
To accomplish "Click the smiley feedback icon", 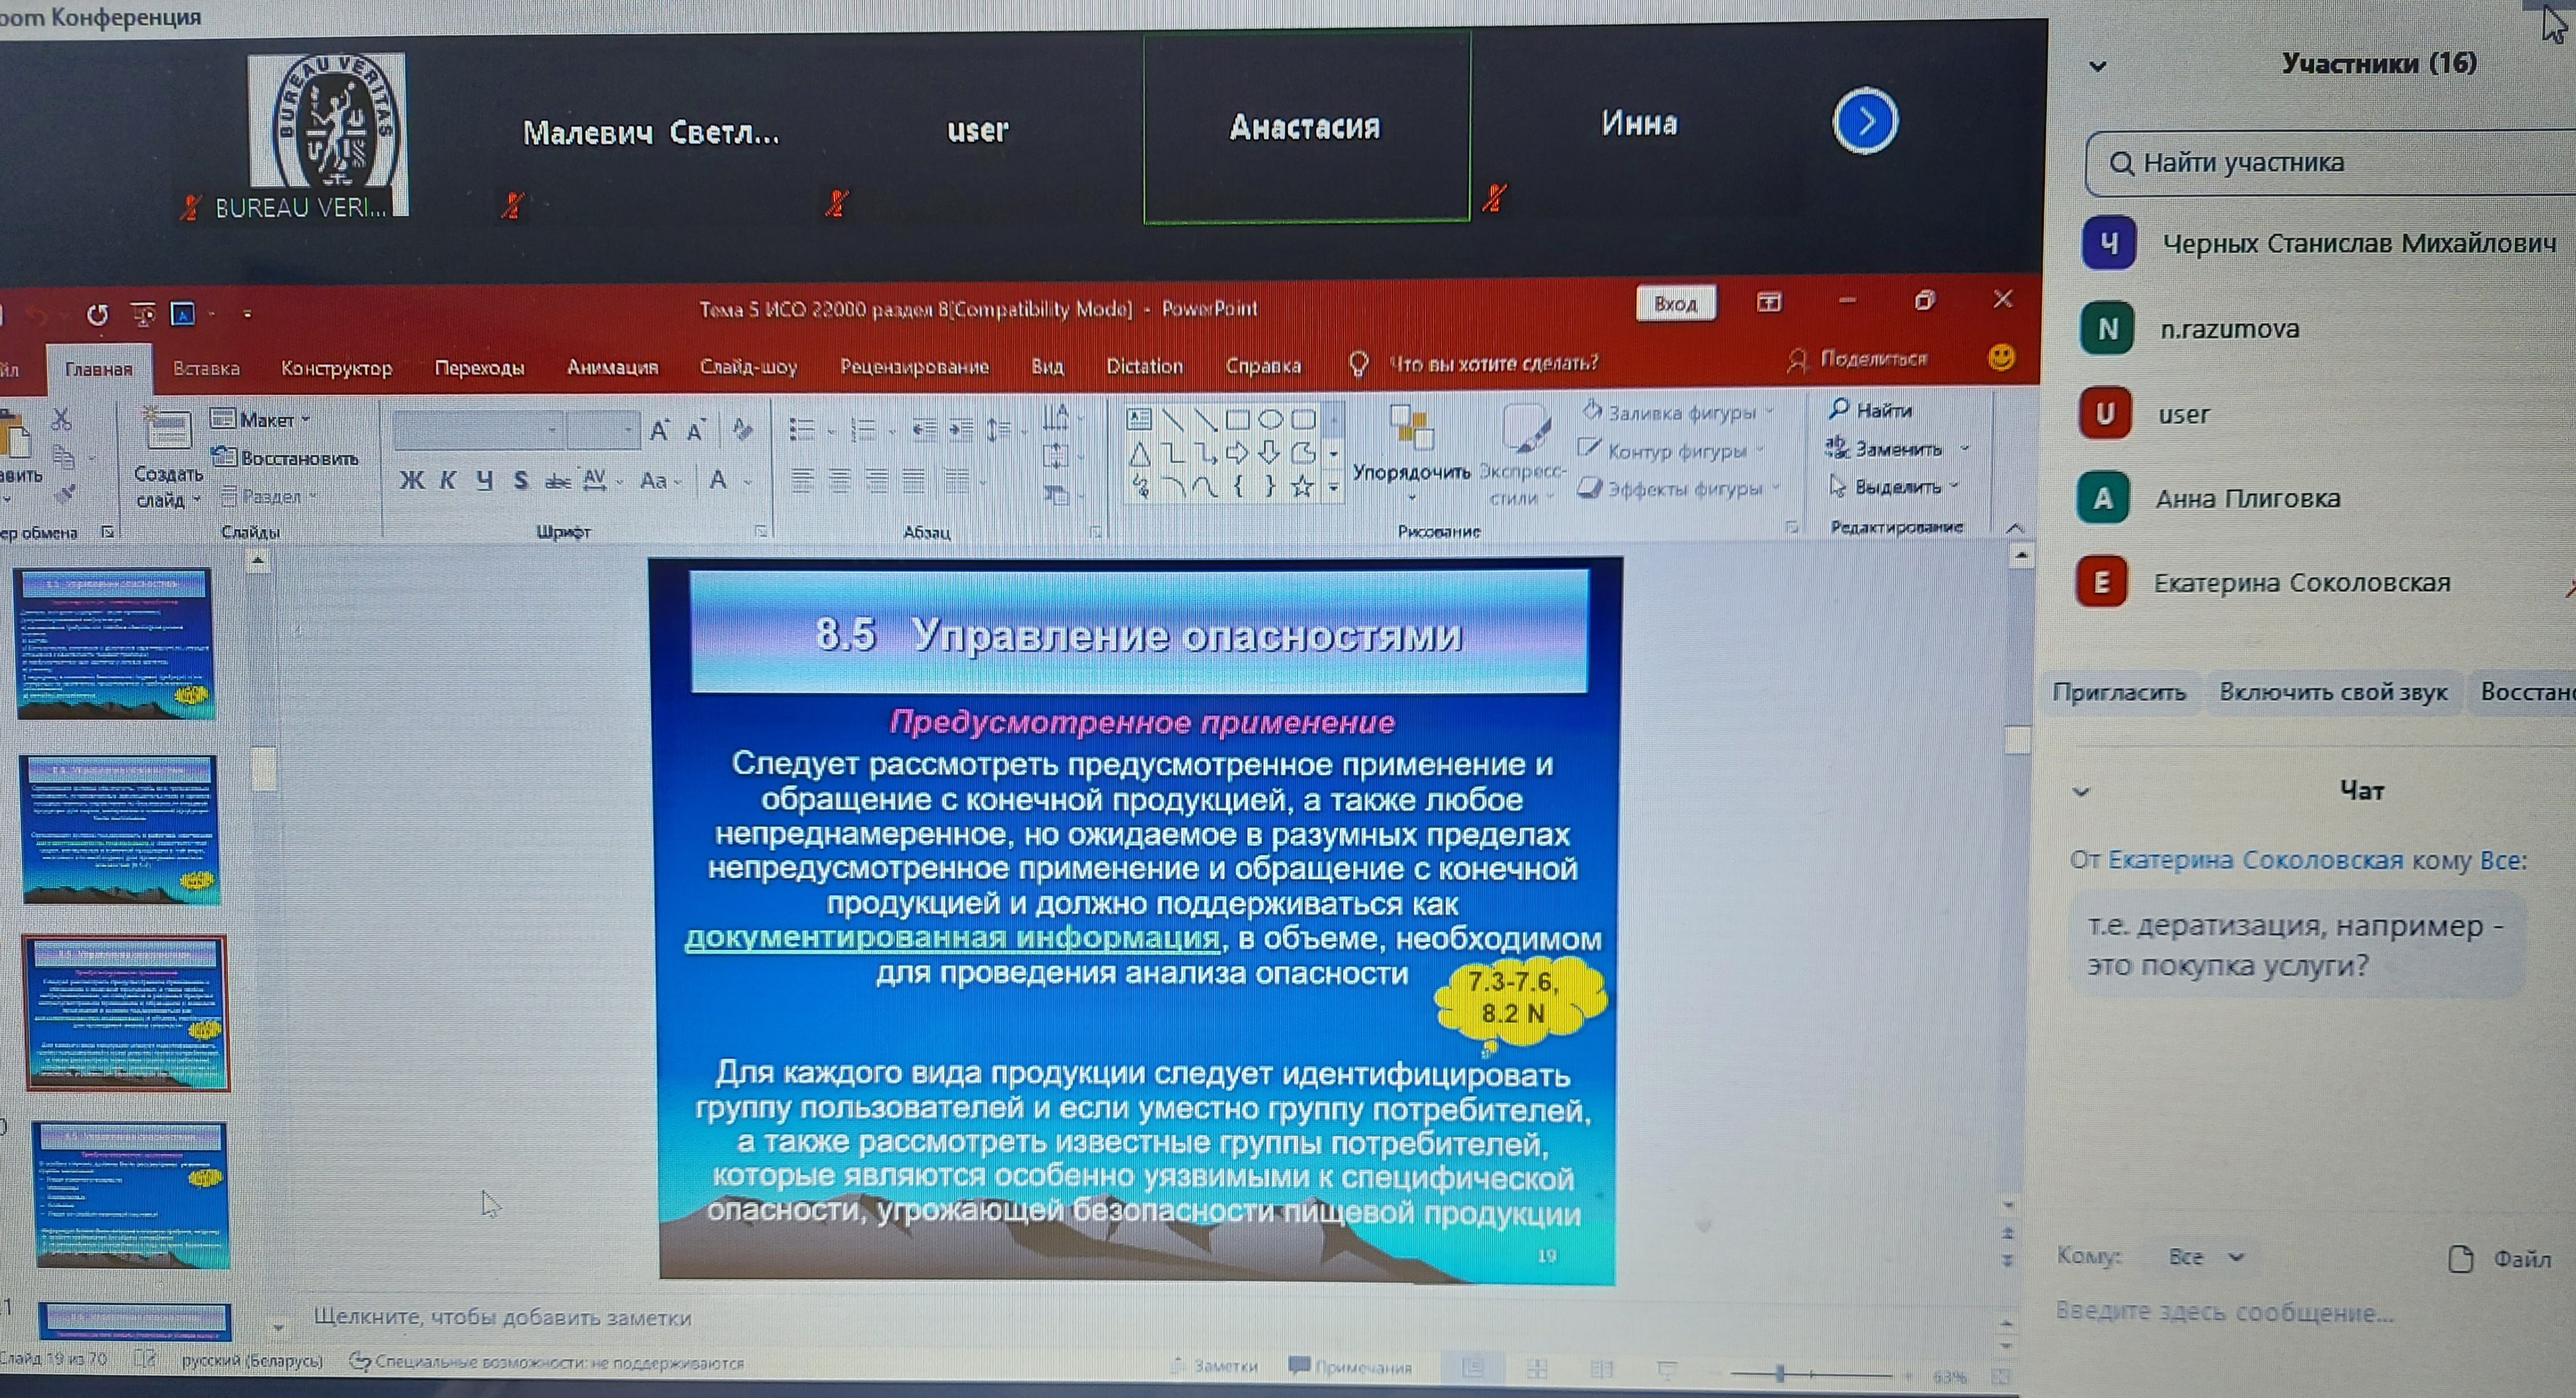I will coord(2001,358).
